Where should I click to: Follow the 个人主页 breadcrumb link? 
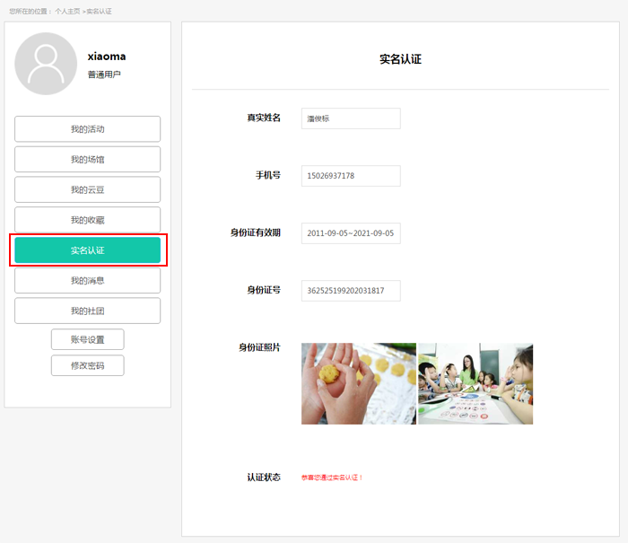point(66,11)
